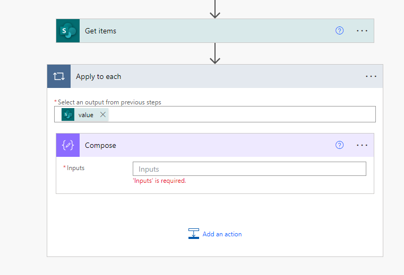
Task: Click the SharePoint icon on Get items
Action: pyautogui.click(x=68, y=31)
